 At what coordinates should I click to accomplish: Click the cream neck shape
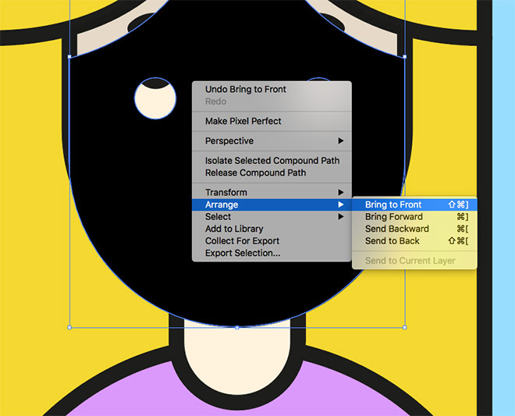tap(237, 358)
